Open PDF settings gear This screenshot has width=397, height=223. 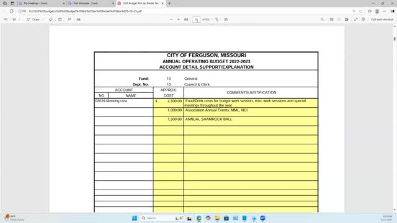[364, 19]
